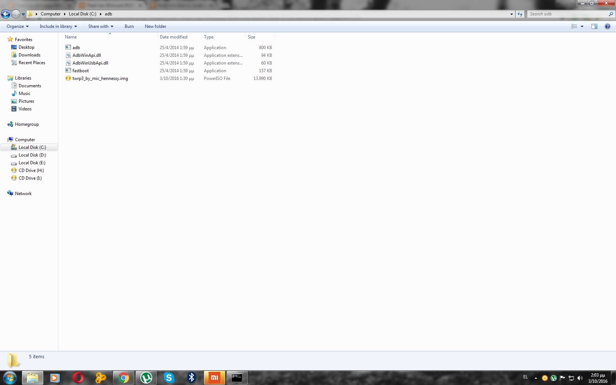Image resolution: width=616 pixels, height=385 pixels.
Task: Launch the media player from the taskbar
Action: point(55,378)
